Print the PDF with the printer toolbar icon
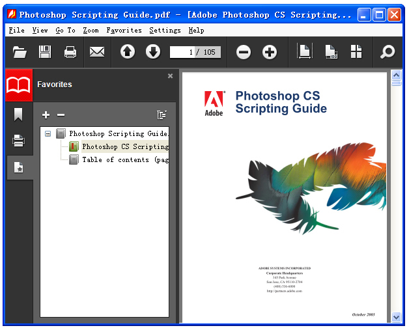The height and width of the screenshot is (328, 409). click(70, 52)
